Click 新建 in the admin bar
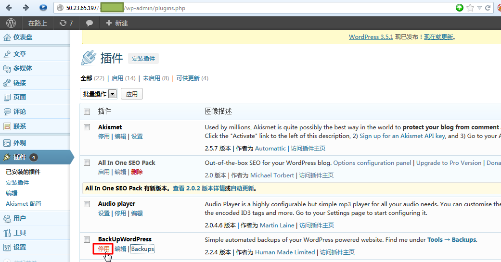This screenshot has height=262, width=501. [117, 23]
